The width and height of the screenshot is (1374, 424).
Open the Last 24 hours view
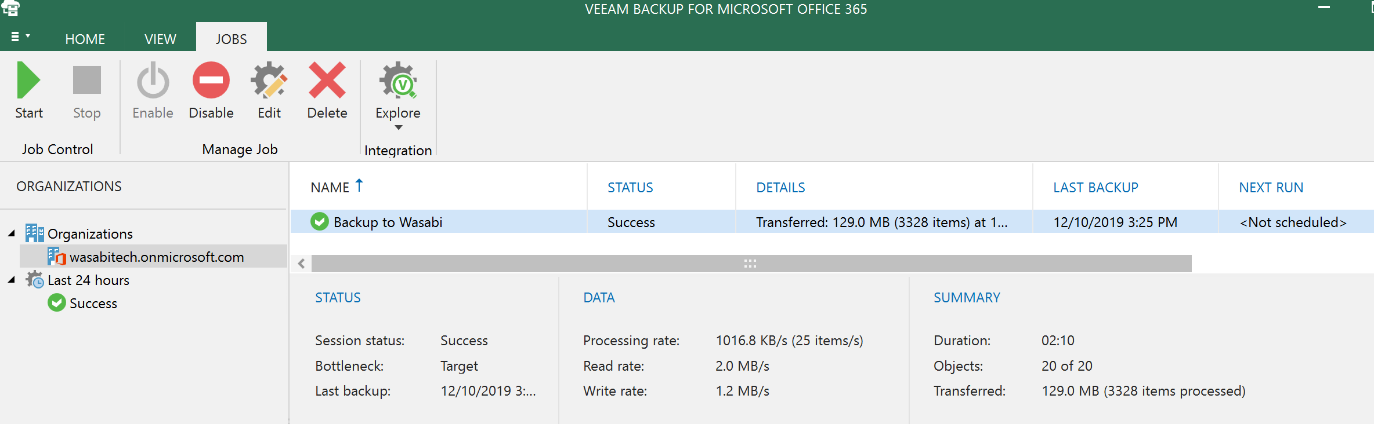[88, 280]
